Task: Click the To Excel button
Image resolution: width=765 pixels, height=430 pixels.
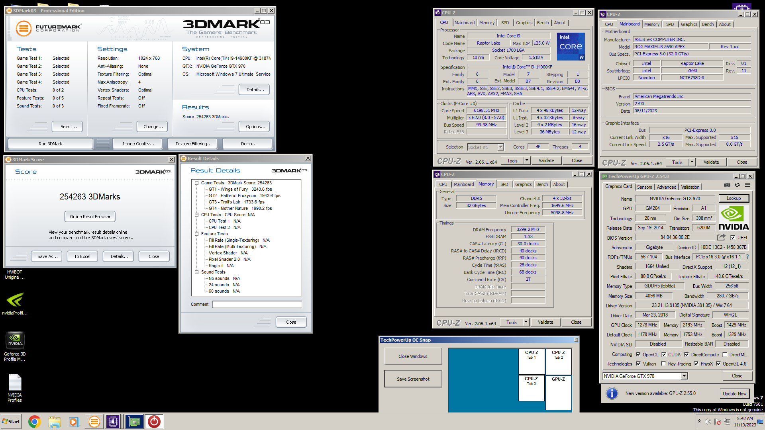Action: (x=82, y=256)
